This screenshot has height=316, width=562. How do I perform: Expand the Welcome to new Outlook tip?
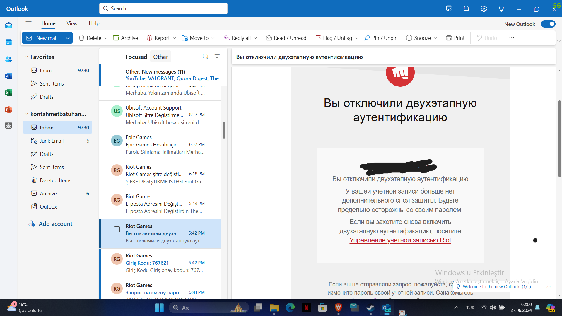point(549,287)
